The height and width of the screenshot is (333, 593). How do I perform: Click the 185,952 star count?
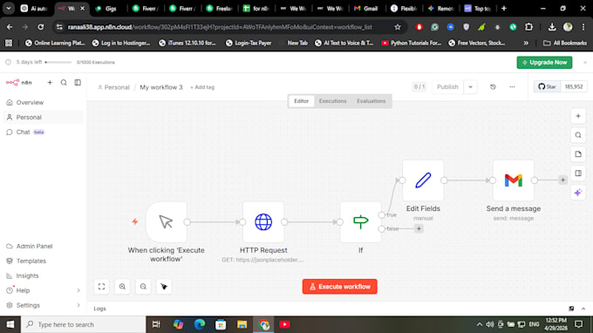(x=574, y=86)
